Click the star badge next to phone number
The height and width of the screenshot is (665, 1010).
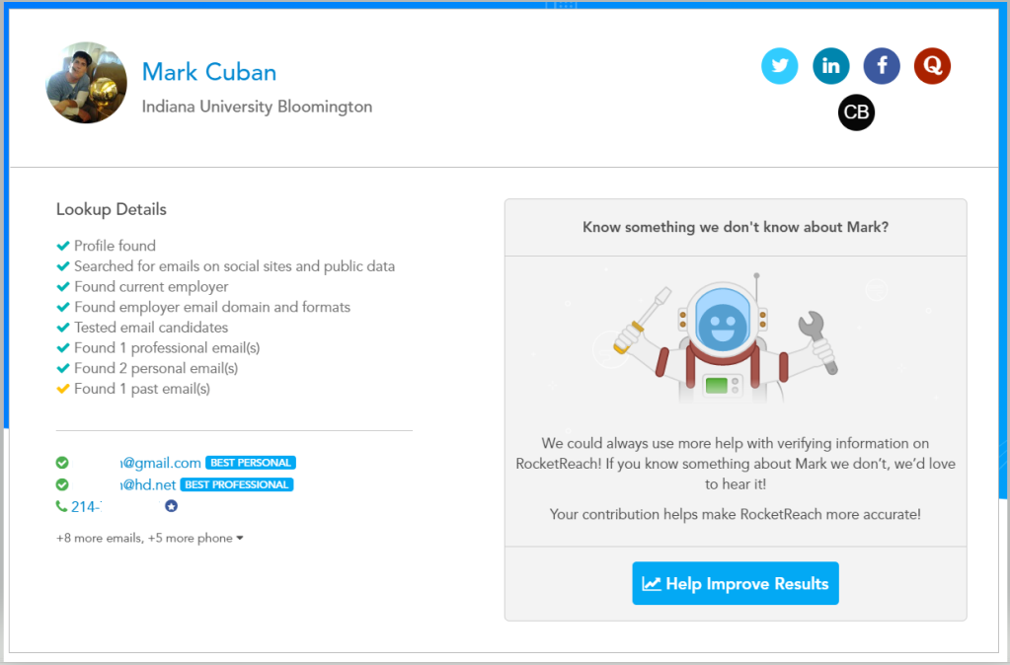point(171,506)
